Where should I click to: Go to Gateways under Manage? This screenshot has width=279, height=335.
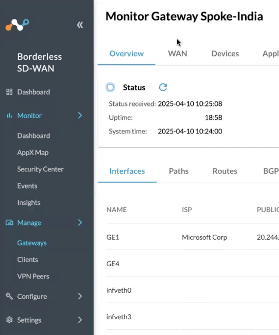(x=32, y=243)
